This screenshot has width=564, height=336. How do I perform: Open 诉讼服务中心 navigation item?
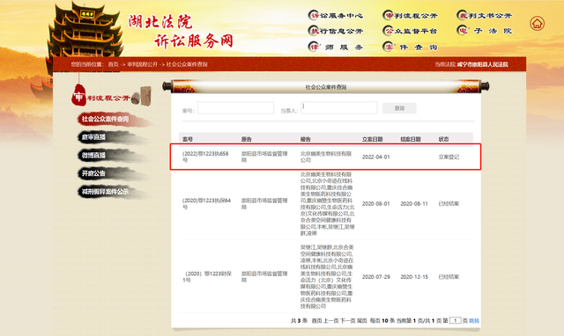click(336, 16)
